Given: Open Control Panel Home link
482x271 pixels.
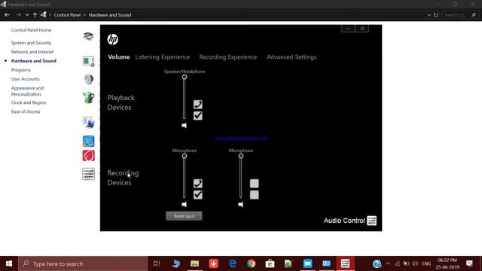Looking at the screenshot, I should pyautogui.click(x=31, y=30).
